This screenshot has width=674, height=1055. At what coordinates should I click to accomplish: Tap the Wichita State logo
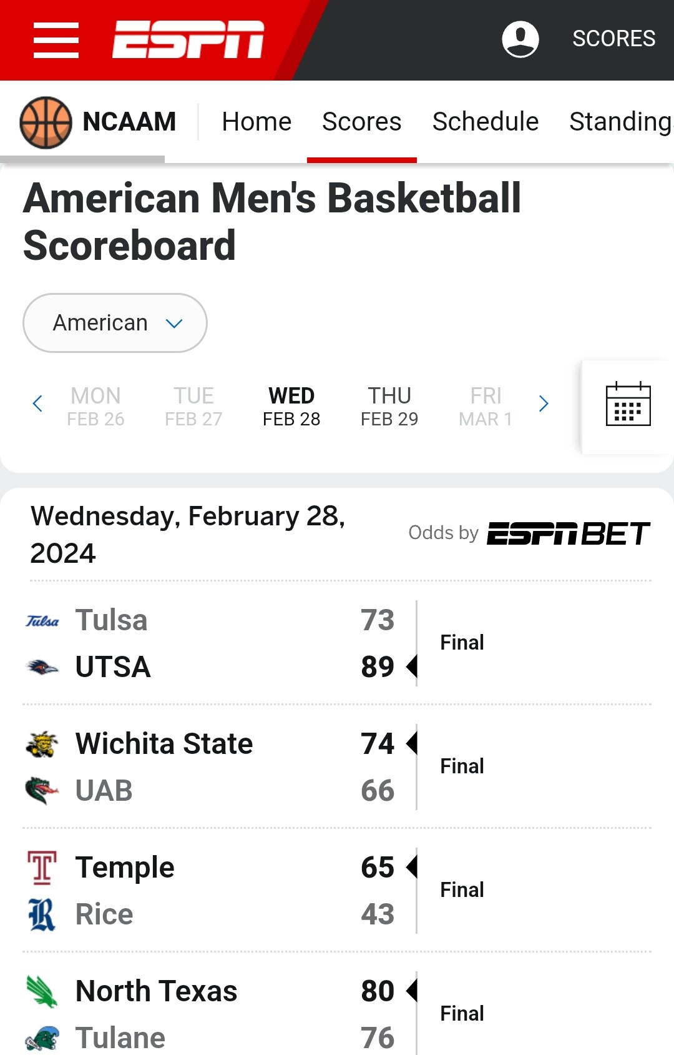pyautogui.click(x=42, y=744)
